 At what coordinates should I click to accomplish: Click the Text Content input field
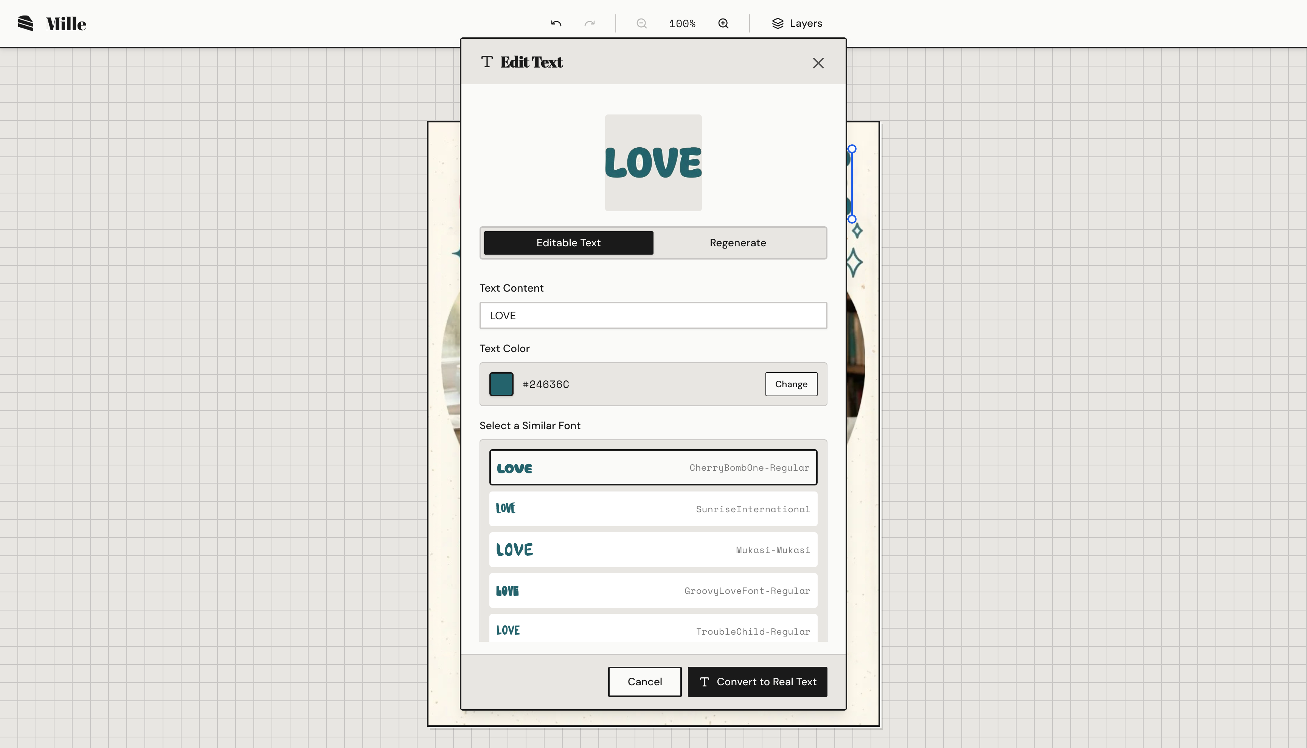653,315
